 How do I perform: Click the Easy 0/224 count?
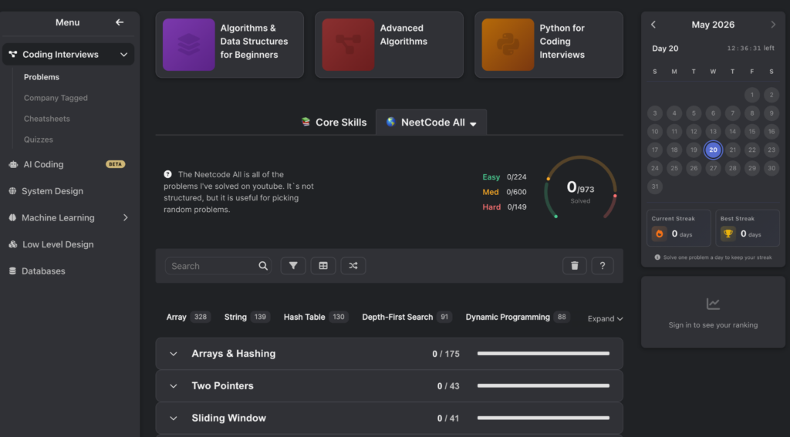(x=505, y=177)
